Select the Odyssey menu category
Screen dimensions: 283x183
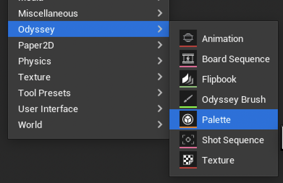click(37, 29)
